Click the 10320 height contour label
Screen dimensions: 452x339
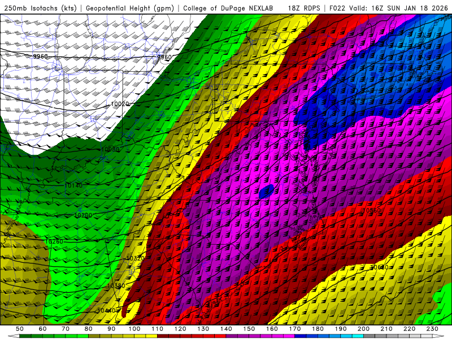click(135, 258)
